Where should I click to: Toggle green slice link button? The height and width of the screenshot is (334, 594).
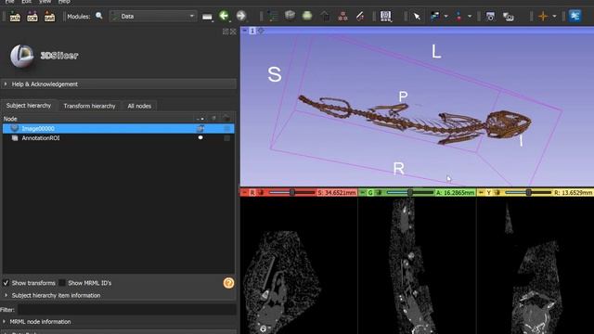click(379, 193)
